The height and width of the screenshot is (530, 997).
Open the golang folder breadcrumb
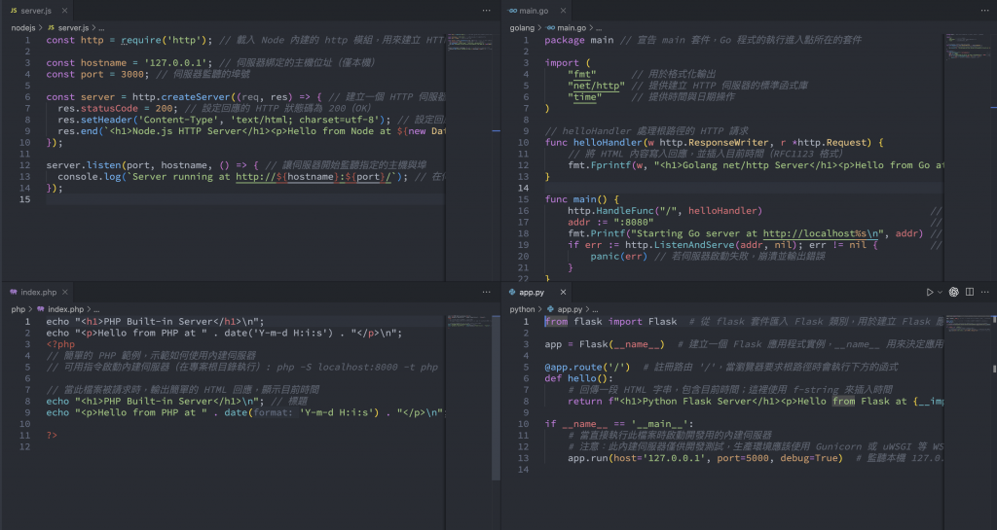tap(522, 28)
